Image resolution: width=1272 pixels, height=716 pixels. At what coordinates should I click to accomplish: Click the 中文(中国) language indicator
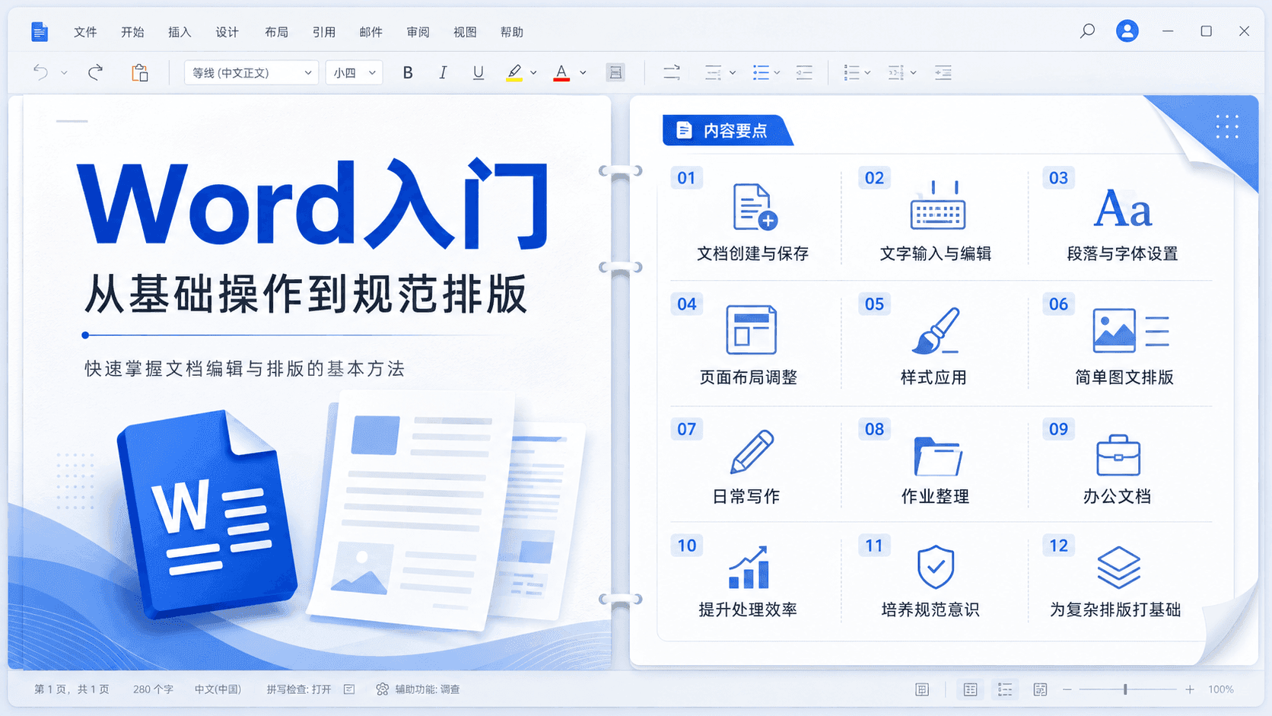point(218,689)
